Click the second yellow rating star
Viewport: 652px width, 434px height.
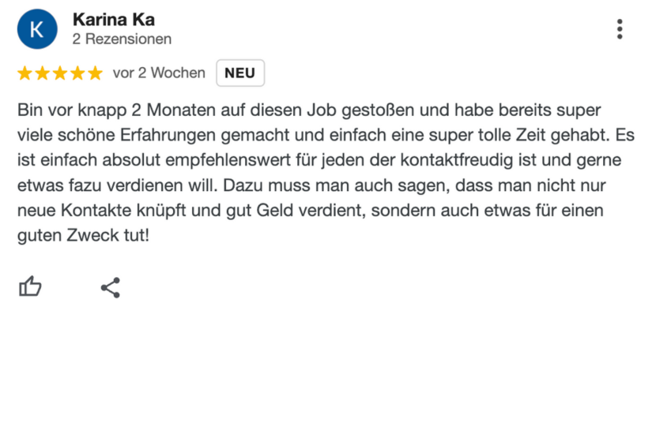42,73
